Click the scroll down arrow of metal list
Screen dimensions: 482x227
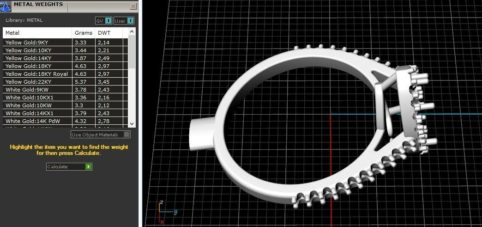coord(132,124)
